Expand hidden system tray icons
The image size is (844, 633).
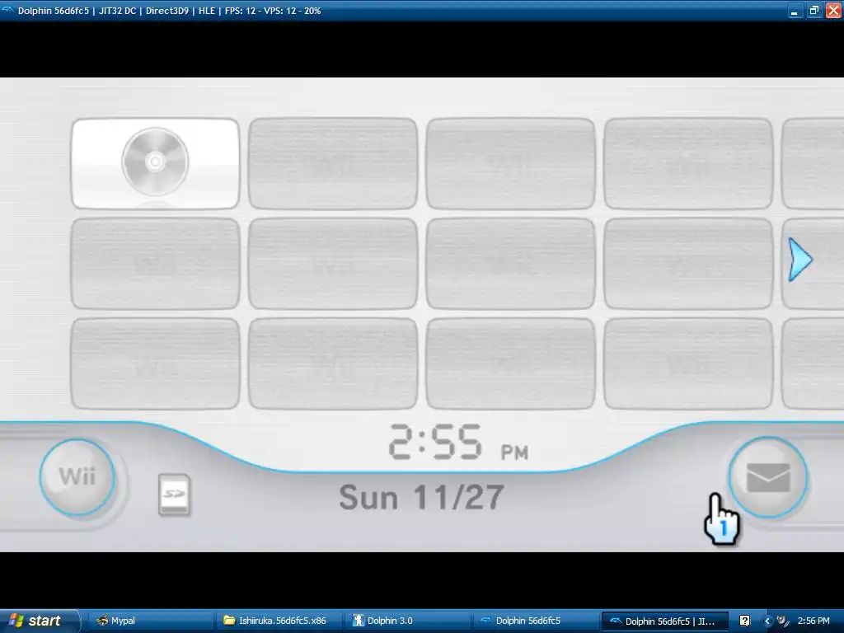767,621
